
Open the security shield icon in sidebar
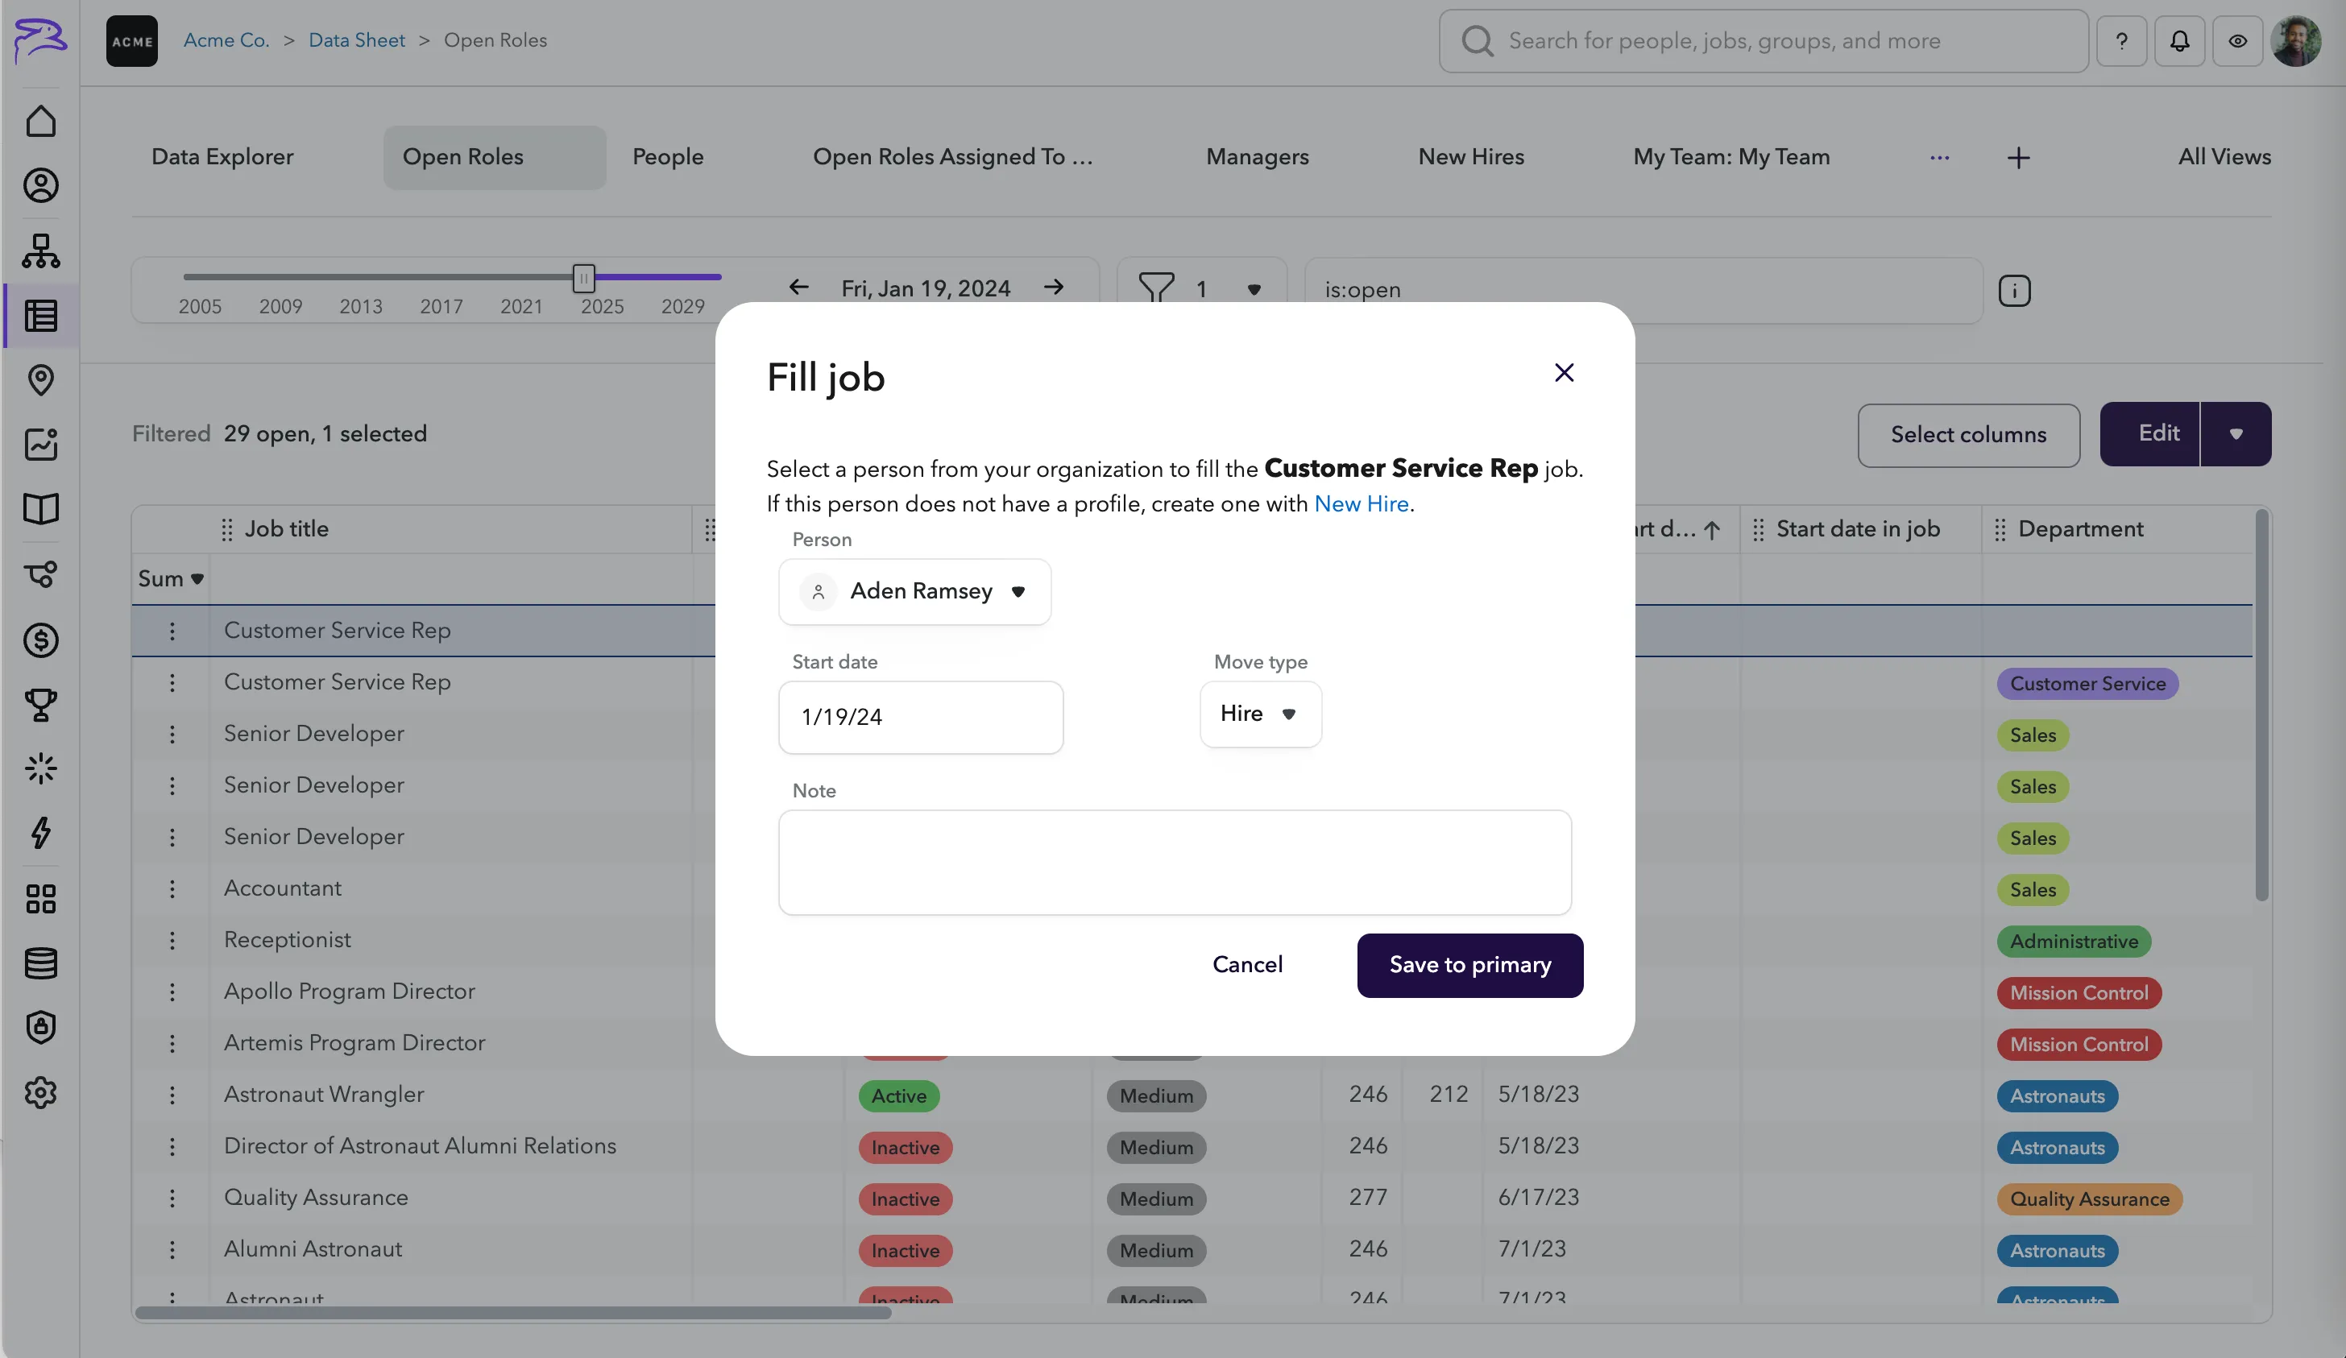tap(41, 1028)
